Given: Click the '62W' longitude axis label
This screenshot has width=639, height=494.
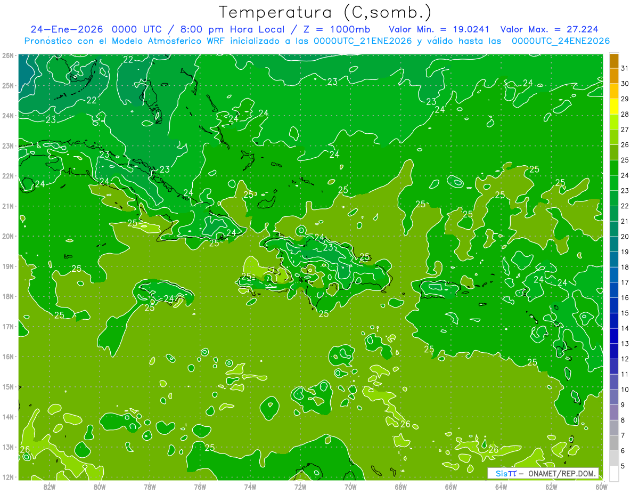Looking at the screenshot, I should (x=552, y=487).
